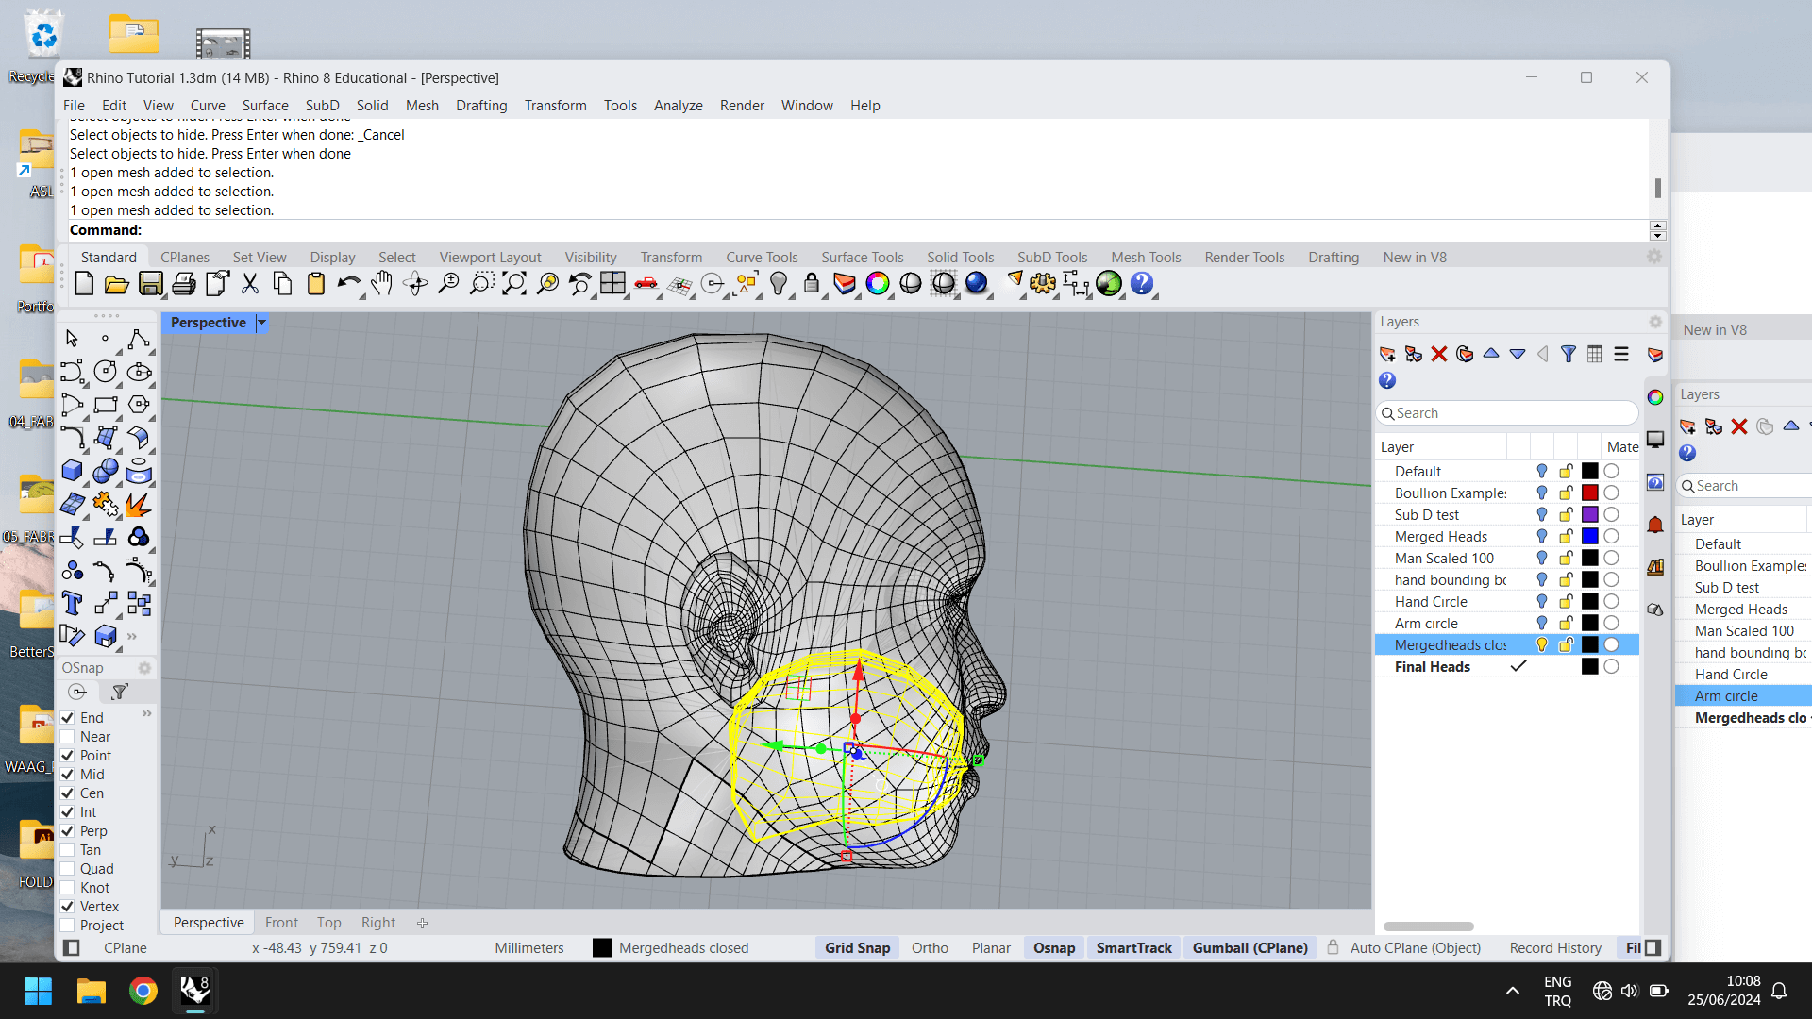Toggle the Grid Snap status button
This screenshot has height=1019, width=1812.
858,948
